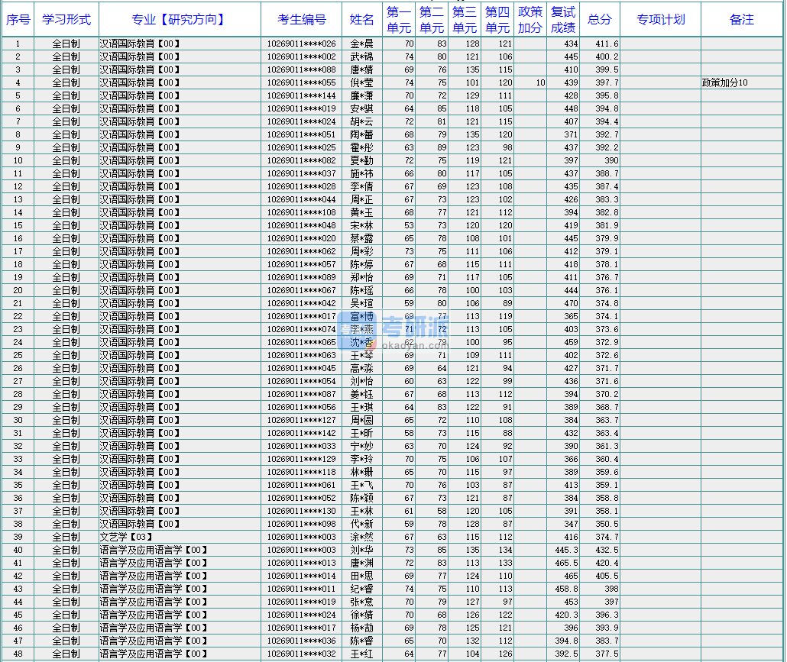The width and height of the screenshot is (787, 662).
Task: Click the 政策加分 column header
Action: pyautogui.click(x=530, y=20)
